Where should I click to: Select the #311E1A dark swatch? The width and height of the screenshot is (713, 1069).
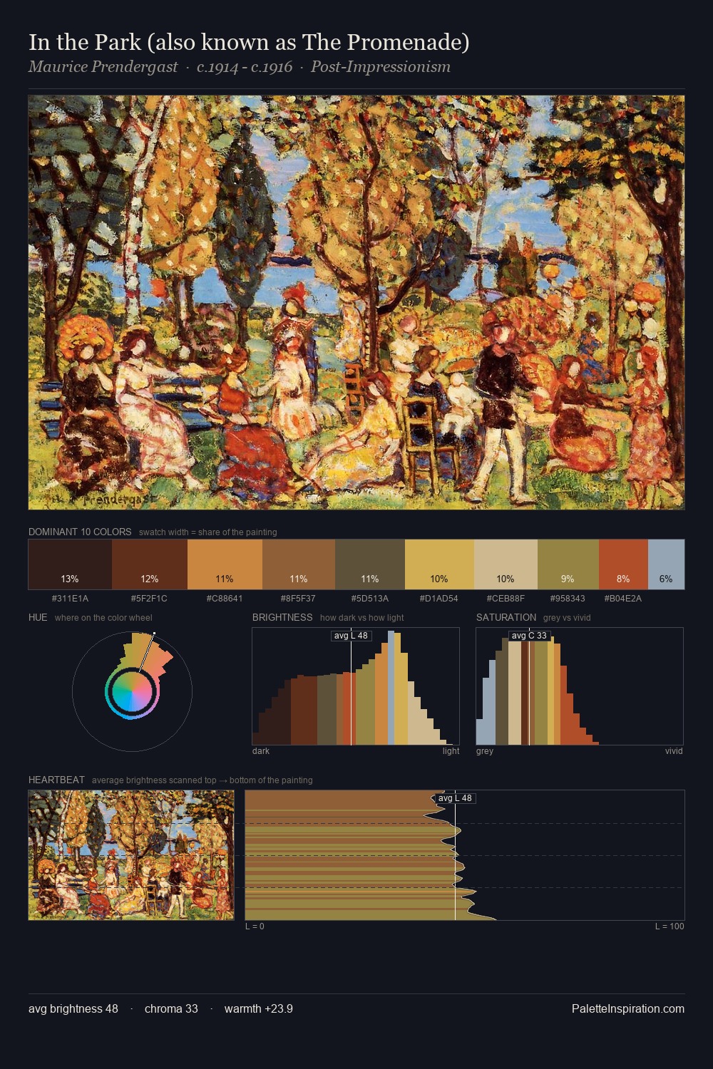pyautogui.click(x=70, y=564)
